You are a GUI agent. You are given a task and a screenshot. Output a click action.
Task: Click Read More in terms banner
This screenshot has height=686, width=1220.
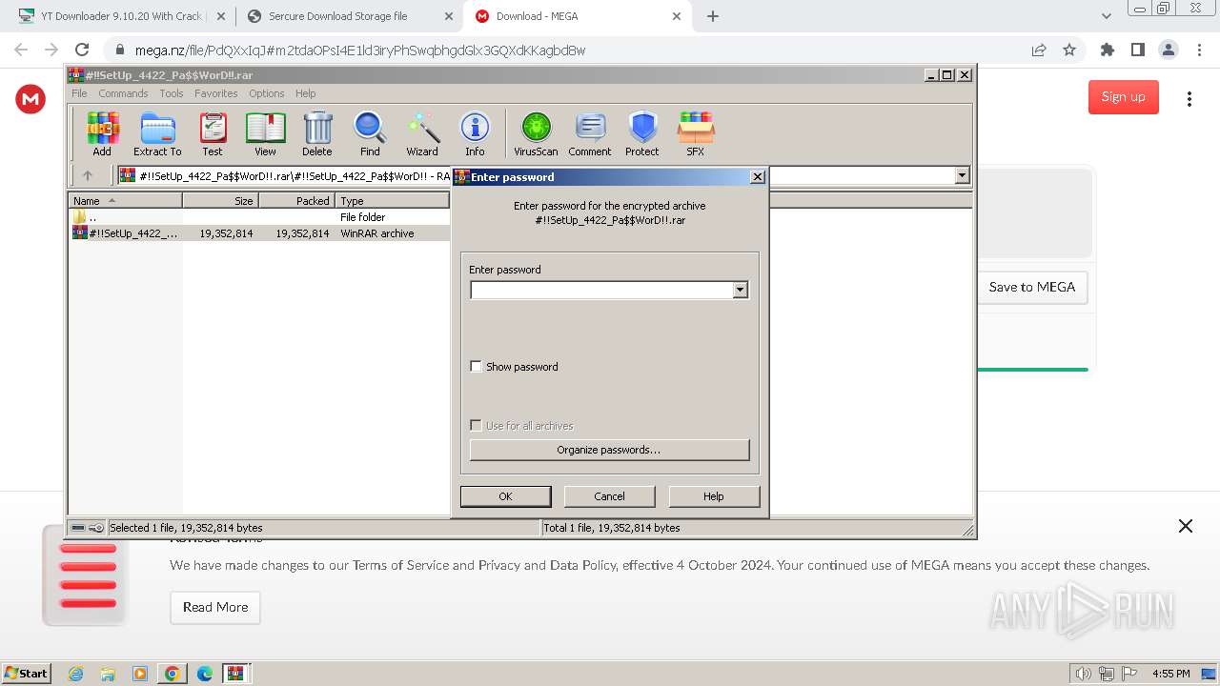click(x=215, y=607)
